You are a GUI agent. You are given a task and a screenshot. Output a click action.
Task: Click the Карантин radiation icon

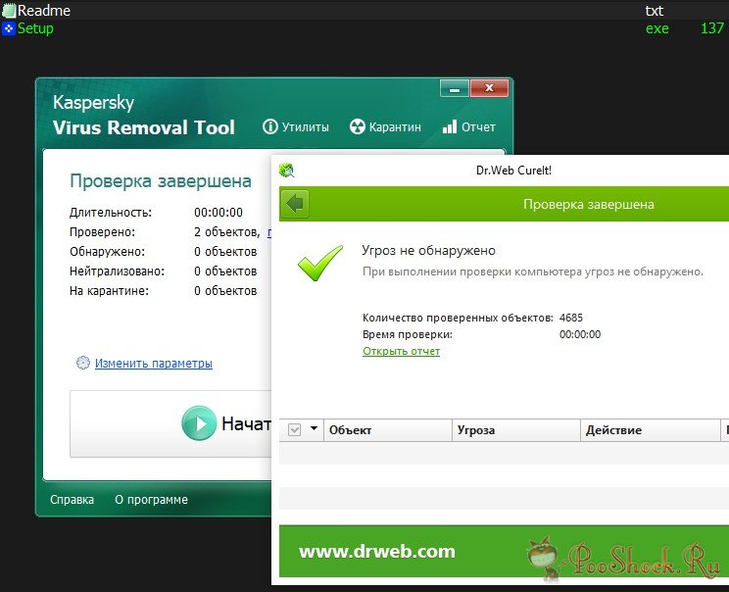(357, 126)
